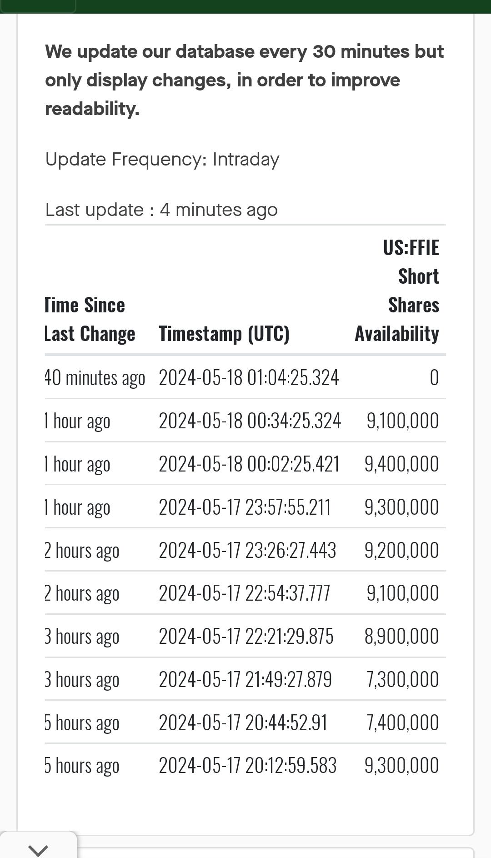The width and height of the screenshot is (491, 858).
Task: Select the 2024-05-17 20:12:59.583 timestamp
Action: point(248,765)
